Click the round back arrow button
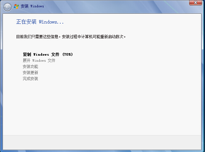The height and width of the screenshot is (152, 205). pos(7,7)
